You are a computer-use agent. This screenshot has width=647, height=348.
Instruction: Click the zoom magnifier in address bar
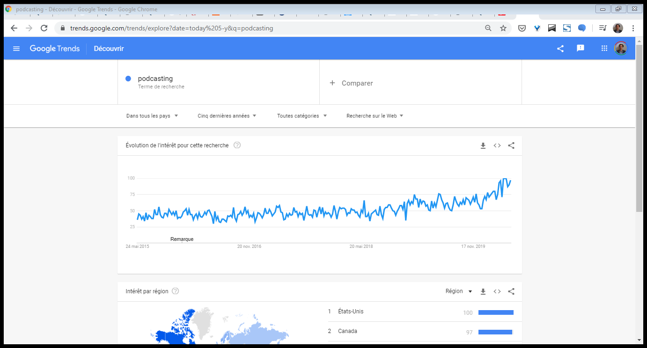click(x=488, y=28)
